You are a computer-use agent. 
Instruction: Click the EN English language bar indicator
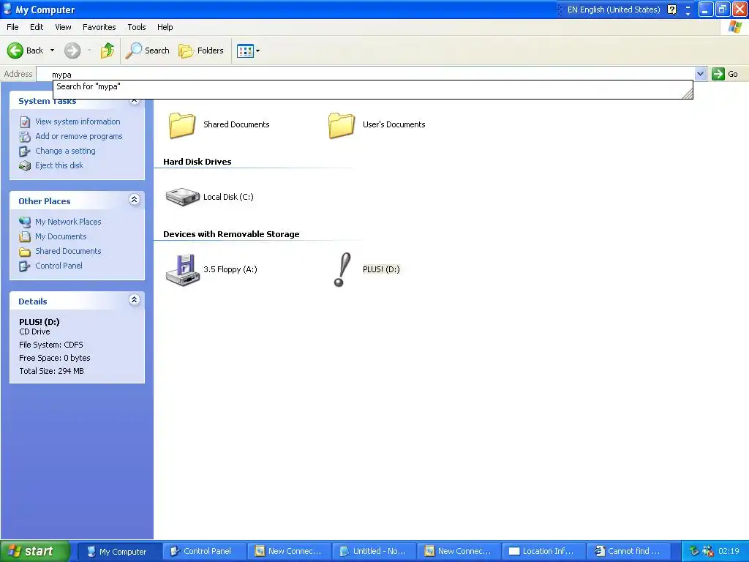[614, 10]
